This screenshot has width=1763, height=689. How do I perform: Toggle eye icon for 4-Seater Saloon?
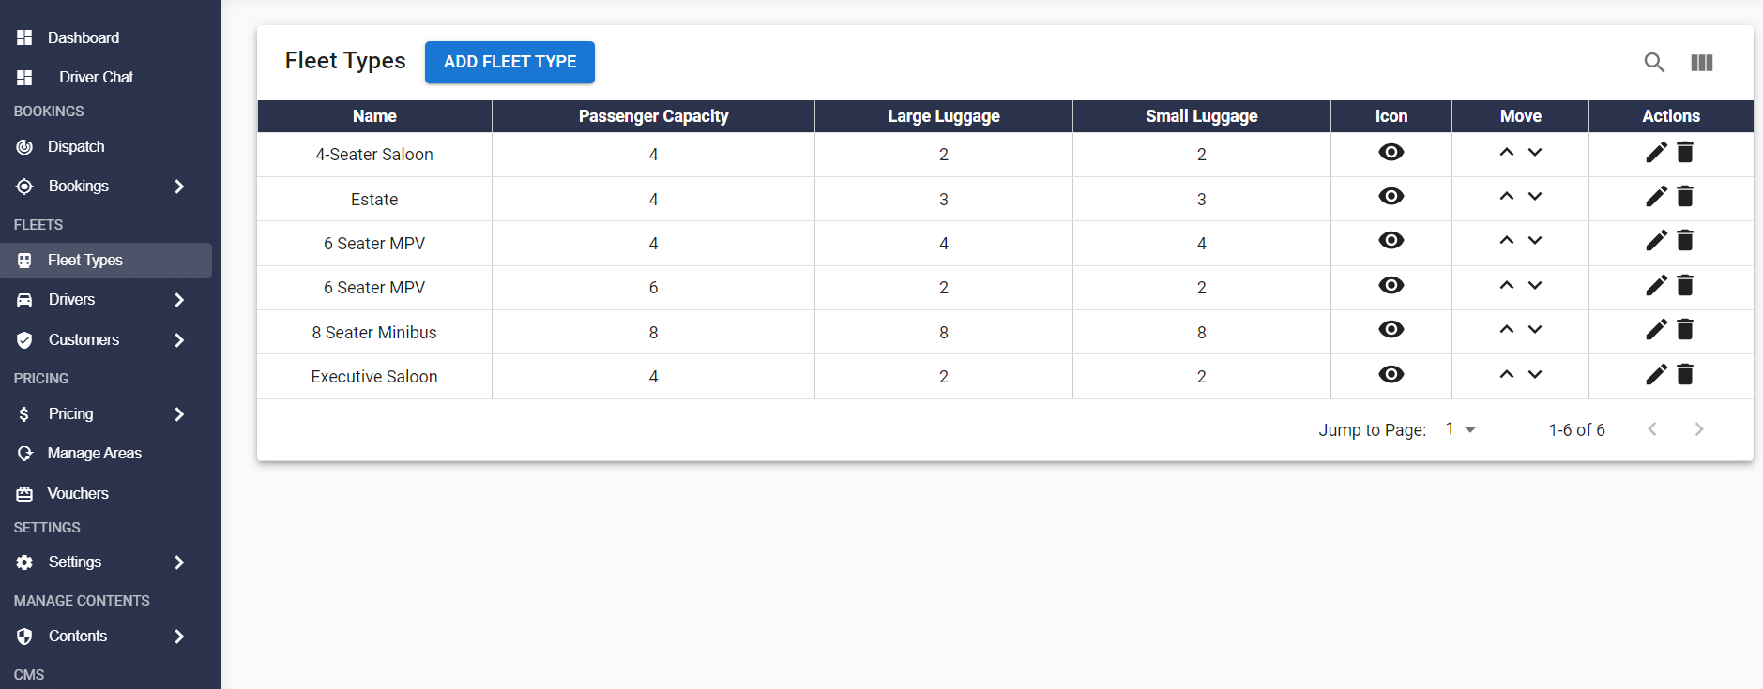click(x=1391, y=153)
